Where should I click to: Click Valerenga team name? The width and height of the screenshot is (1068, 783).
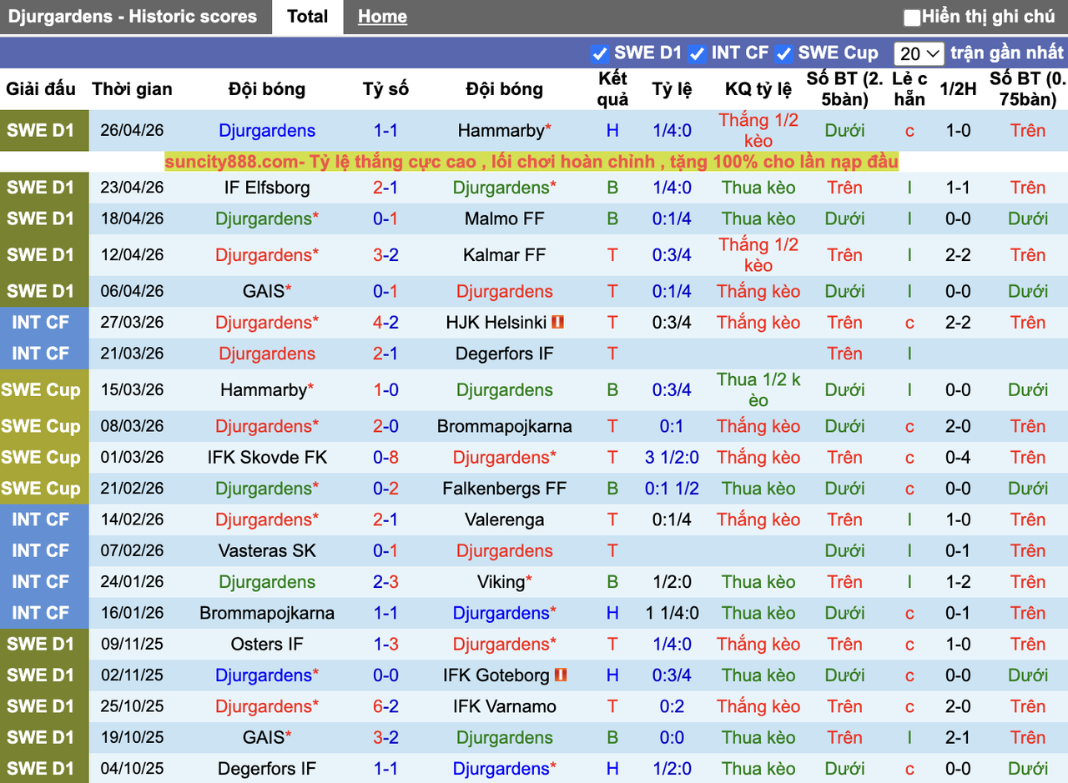(x=505, y=520)
